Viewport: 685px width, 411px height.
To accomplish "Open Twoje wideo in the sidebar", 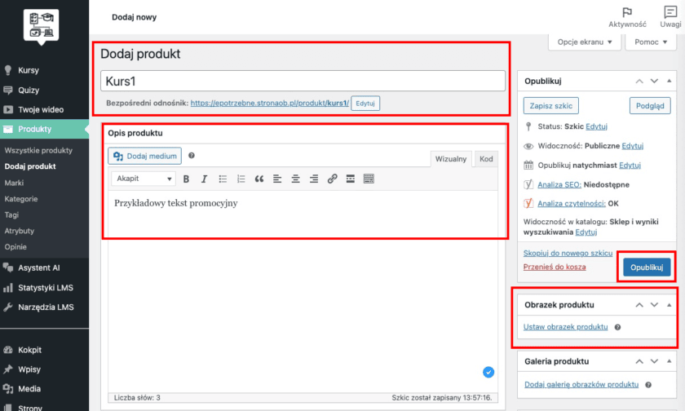I will (x=44, y=109).
